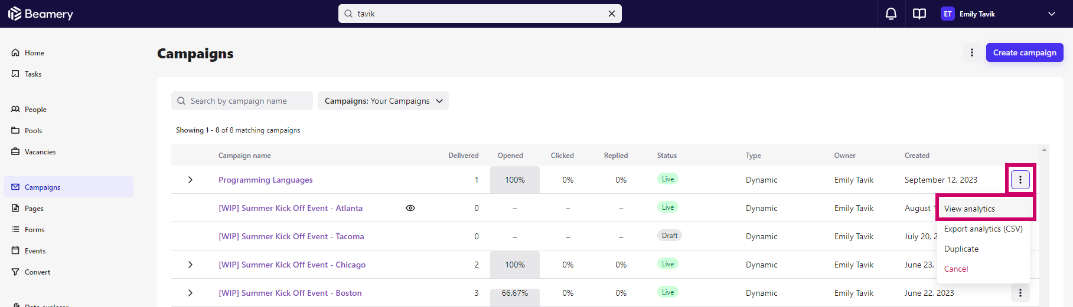Viewport: 1073px width, 307px height.
Task: Open the Campaigns: Your Campaigns dropdown
Action: pos(383,101)
